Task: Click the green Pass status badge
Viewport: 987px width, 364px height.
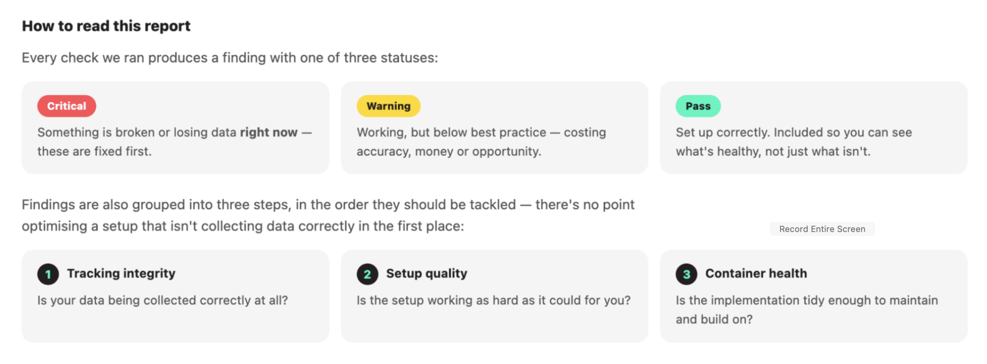Action: (x=698, y=106)
